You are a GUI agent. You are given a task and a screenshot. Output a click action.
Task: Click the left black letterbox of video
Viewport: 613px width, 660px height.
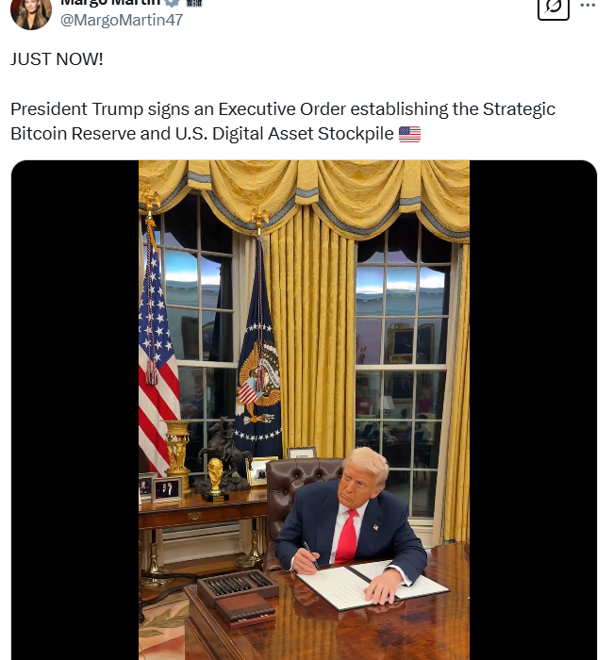(75, 410)
